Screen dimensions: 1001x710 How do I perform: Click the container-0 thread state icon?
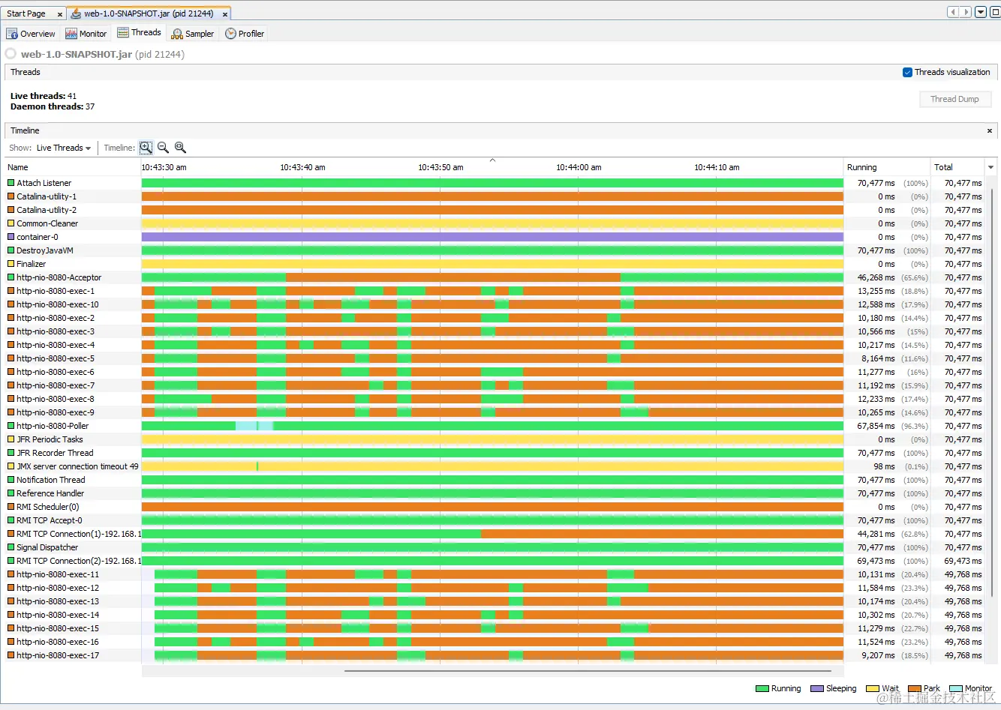point(11,237)
